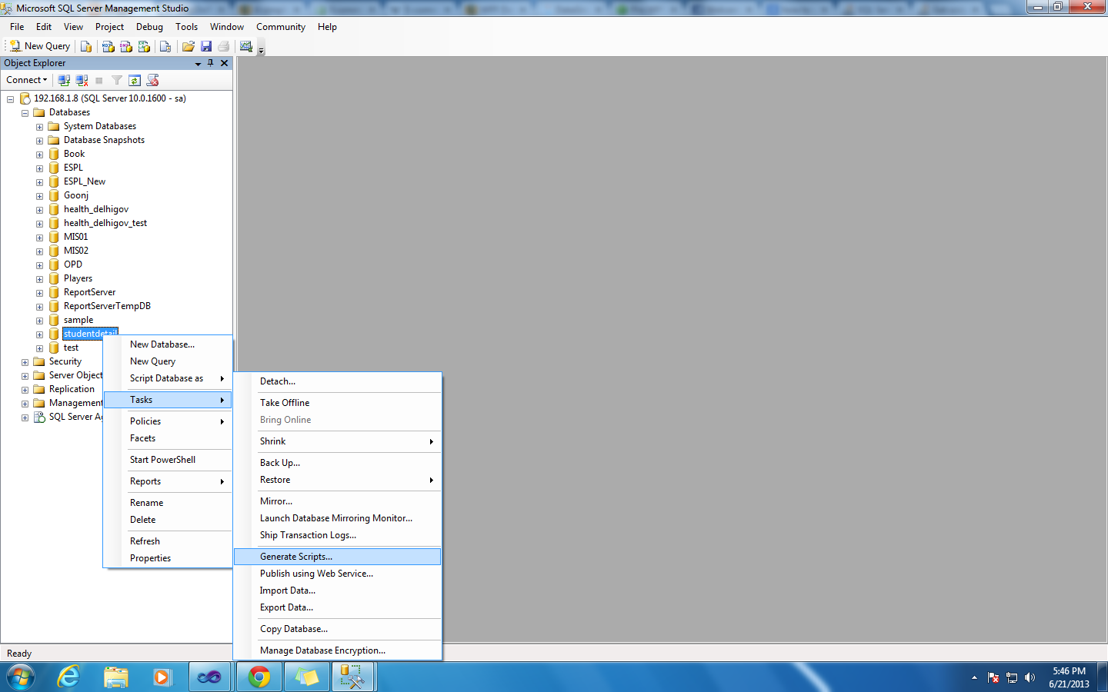
Task: Open a new Analysis Services MDX Query
Action: tap(108, 46)
